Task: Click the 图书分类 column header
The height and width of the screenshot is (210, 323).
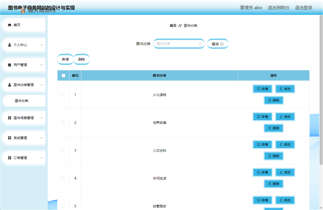Action: pos(160,75)
